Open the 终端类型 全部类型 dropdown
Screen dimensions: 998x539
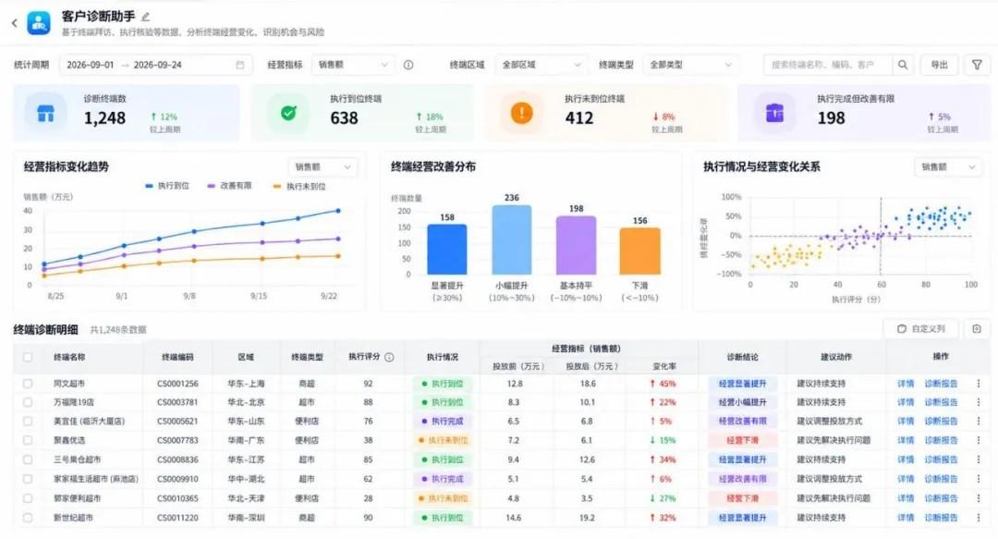click(690, 65)
